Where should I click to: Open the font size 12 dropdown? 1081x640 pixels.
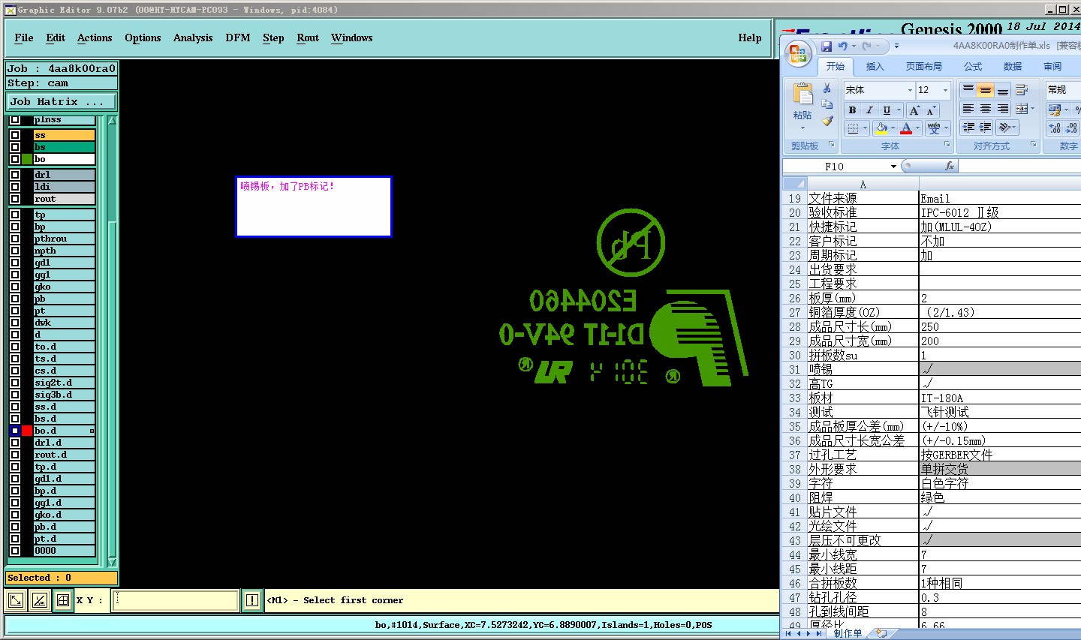(x=945, y=90)
